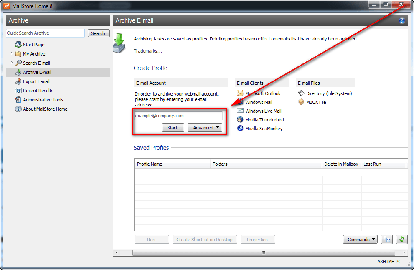414x270 pixels.
Task: Expand the My Archive tree node
Action: click(x=12, y=53)
